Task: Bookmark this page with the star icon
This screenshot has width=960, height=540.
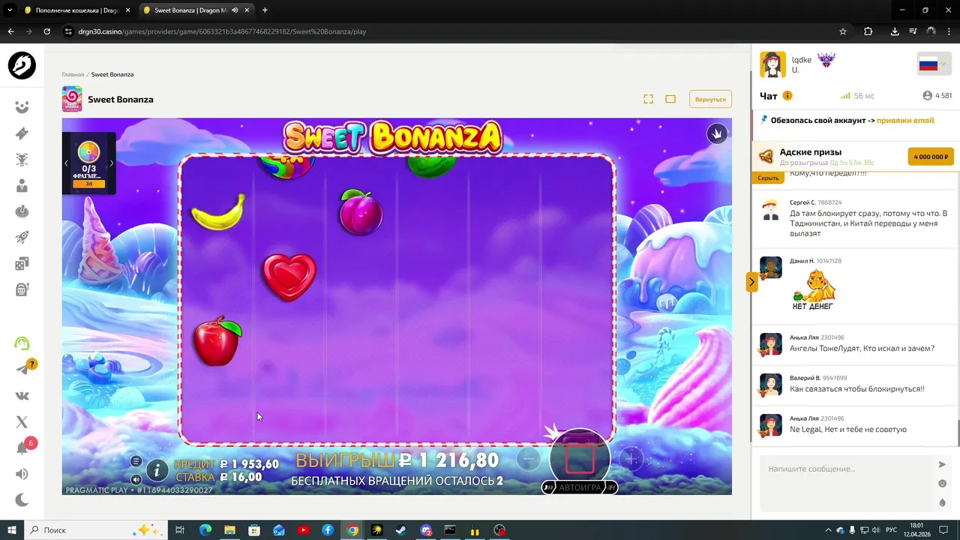Action: point(843,31)
